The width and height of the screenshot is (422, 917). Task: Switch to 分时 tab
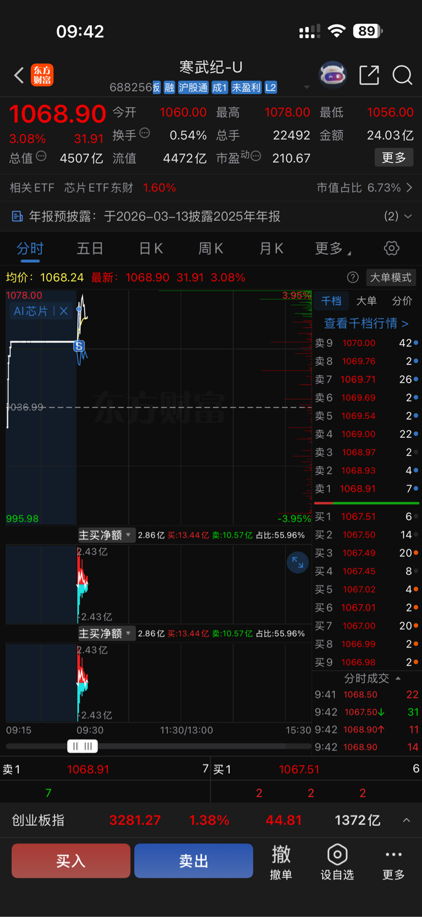(x=30, y=249)
